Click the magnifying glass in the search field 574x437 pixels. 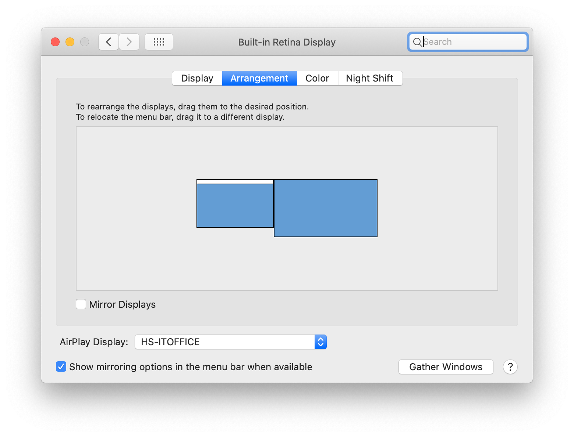418,42
